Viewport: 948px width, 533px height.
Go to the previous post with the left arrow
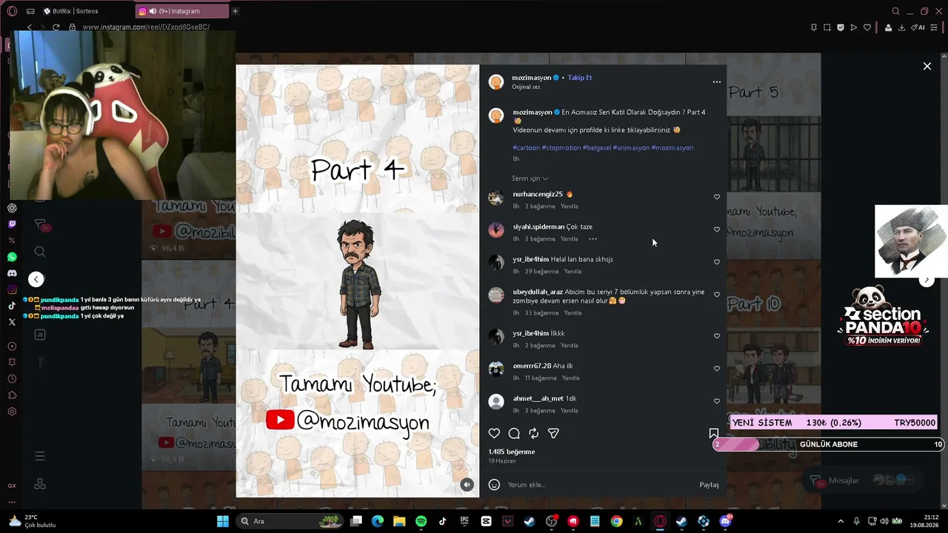tap(36, 279)
